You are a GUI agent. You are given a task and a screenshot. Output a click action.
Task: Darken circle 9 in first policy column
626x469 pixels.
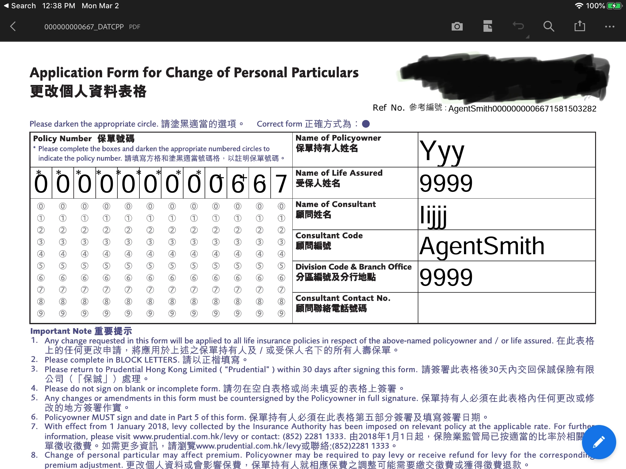(41, 313)
